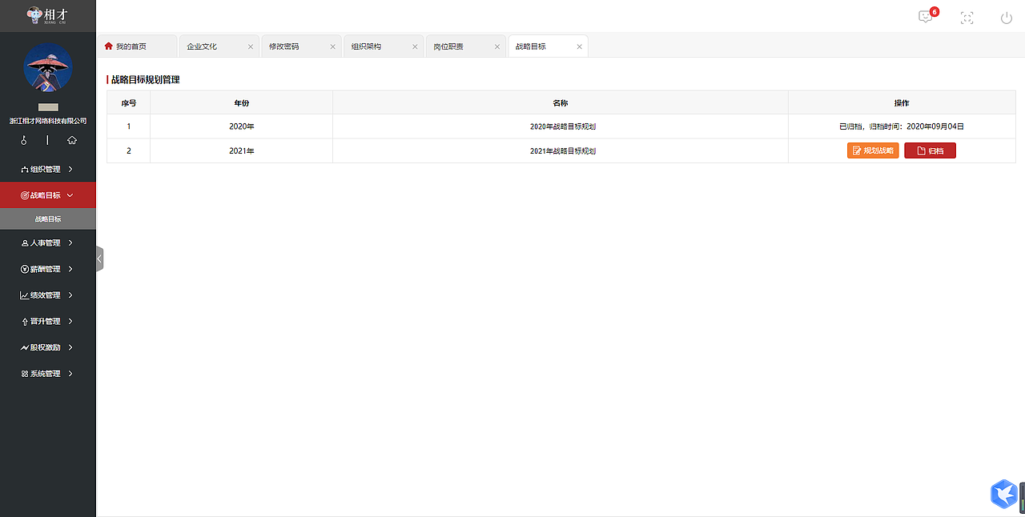Close the 修改密码 tab

point(332,46)
